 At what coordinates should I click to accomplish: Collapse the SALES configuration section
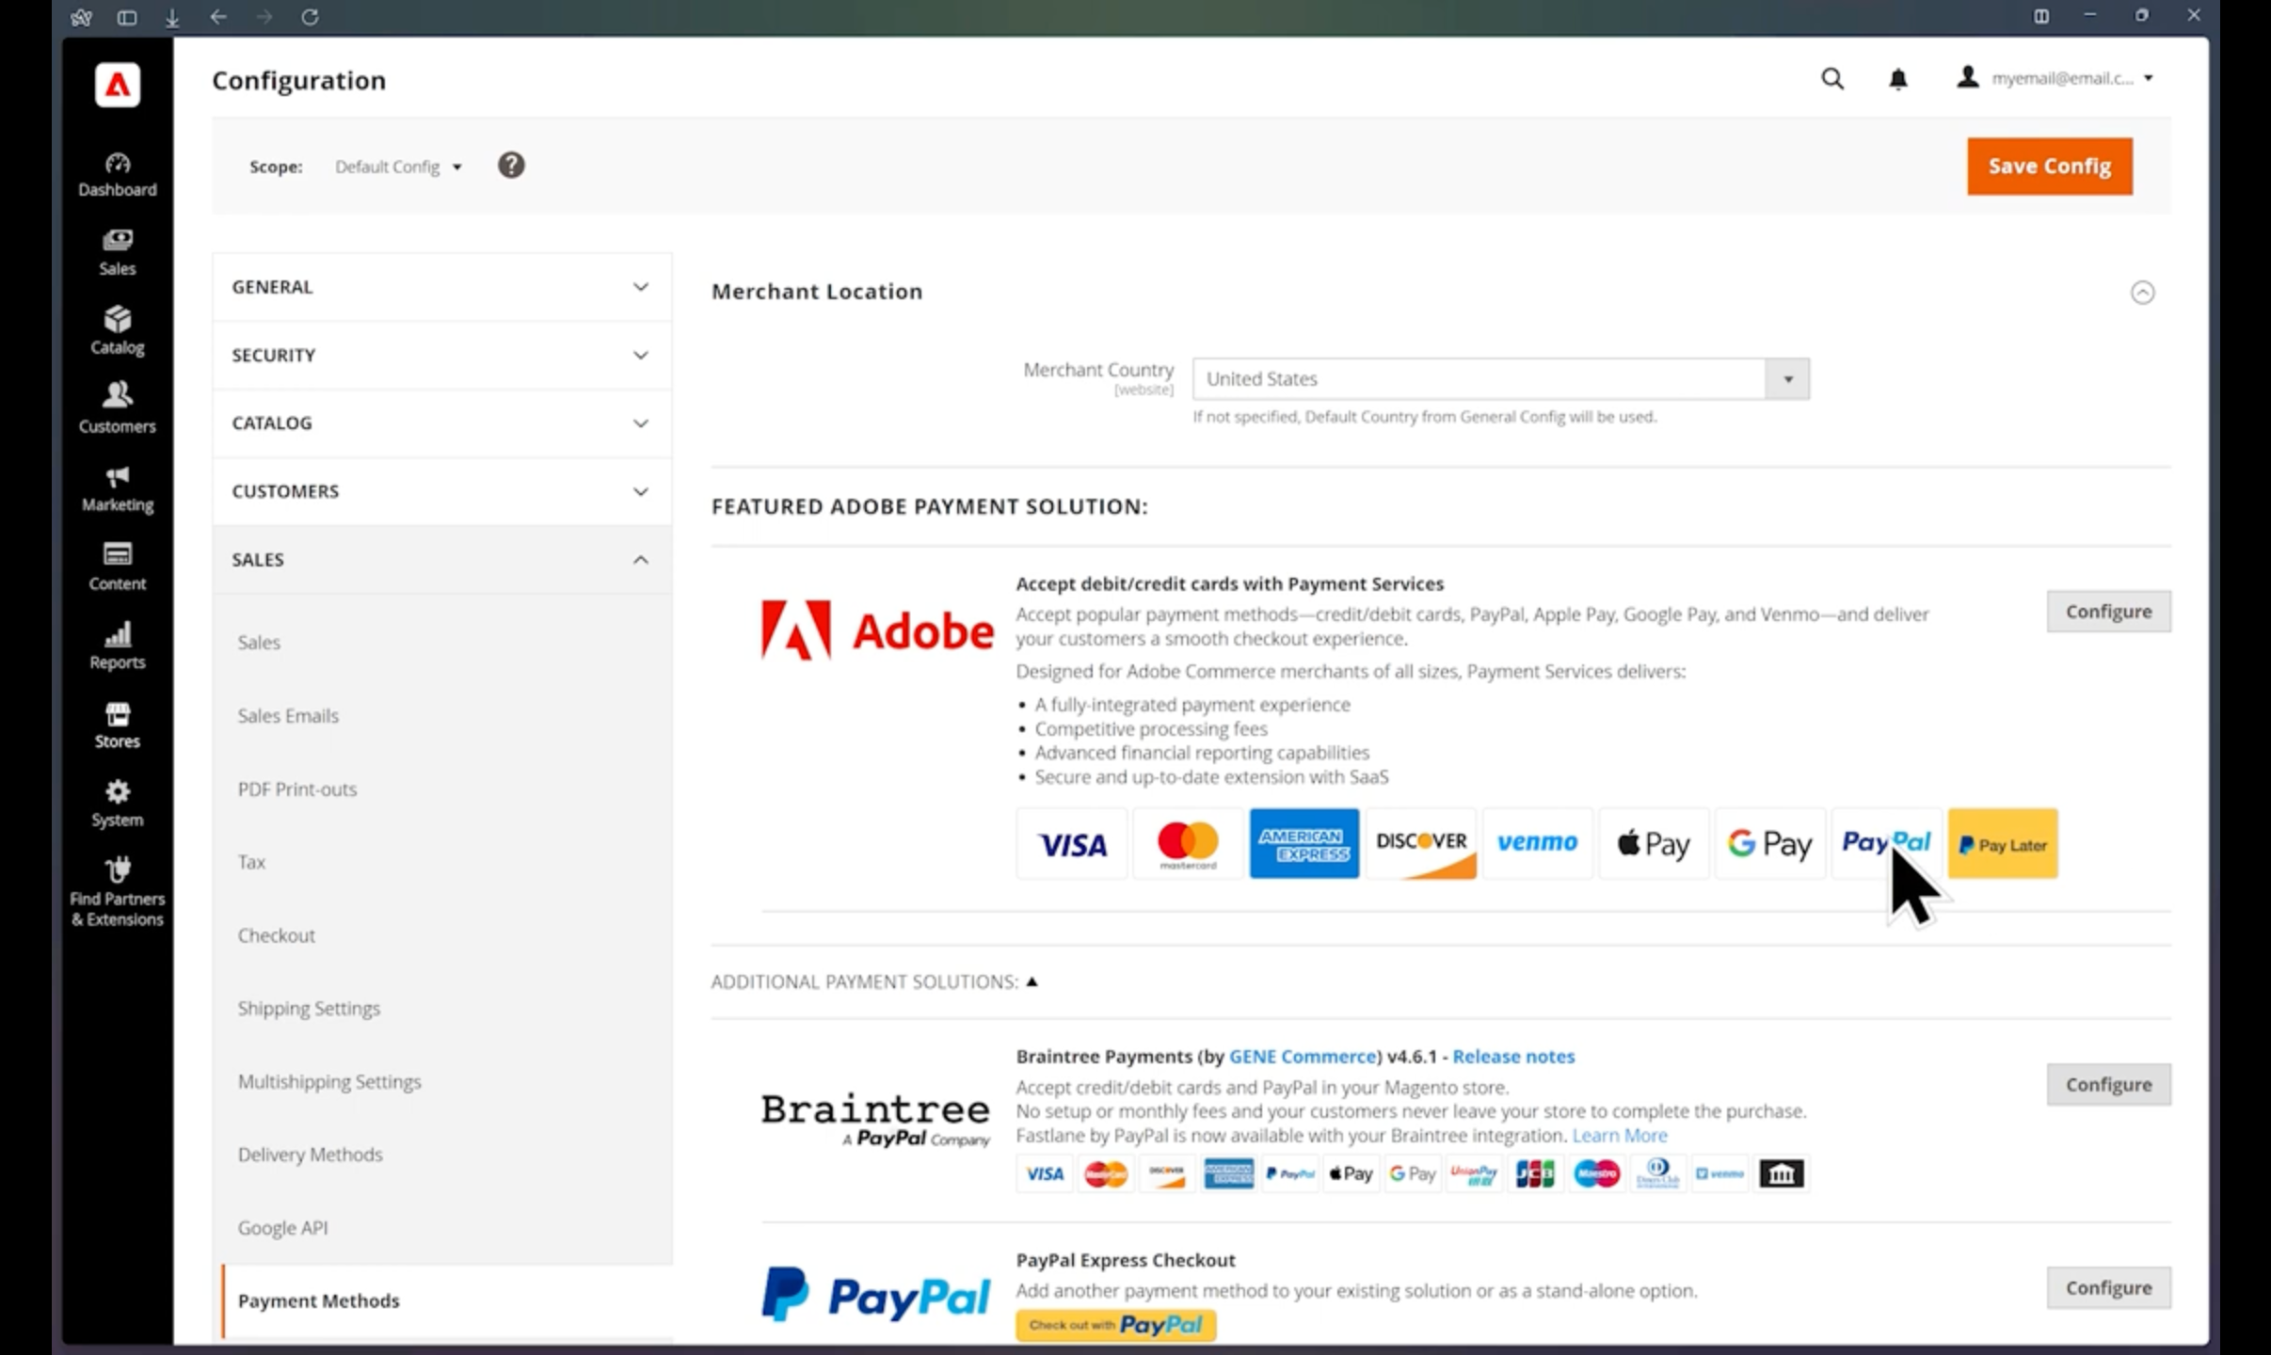441,560
